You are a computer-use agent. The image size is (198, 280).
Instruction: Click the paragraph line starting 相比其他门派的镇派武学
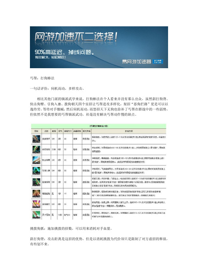coord(103,99)
